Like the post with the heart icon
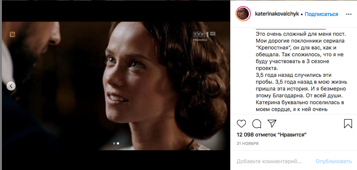Image resolution: width=357 pixels, height=170 pixels. [x=241, y=124]
